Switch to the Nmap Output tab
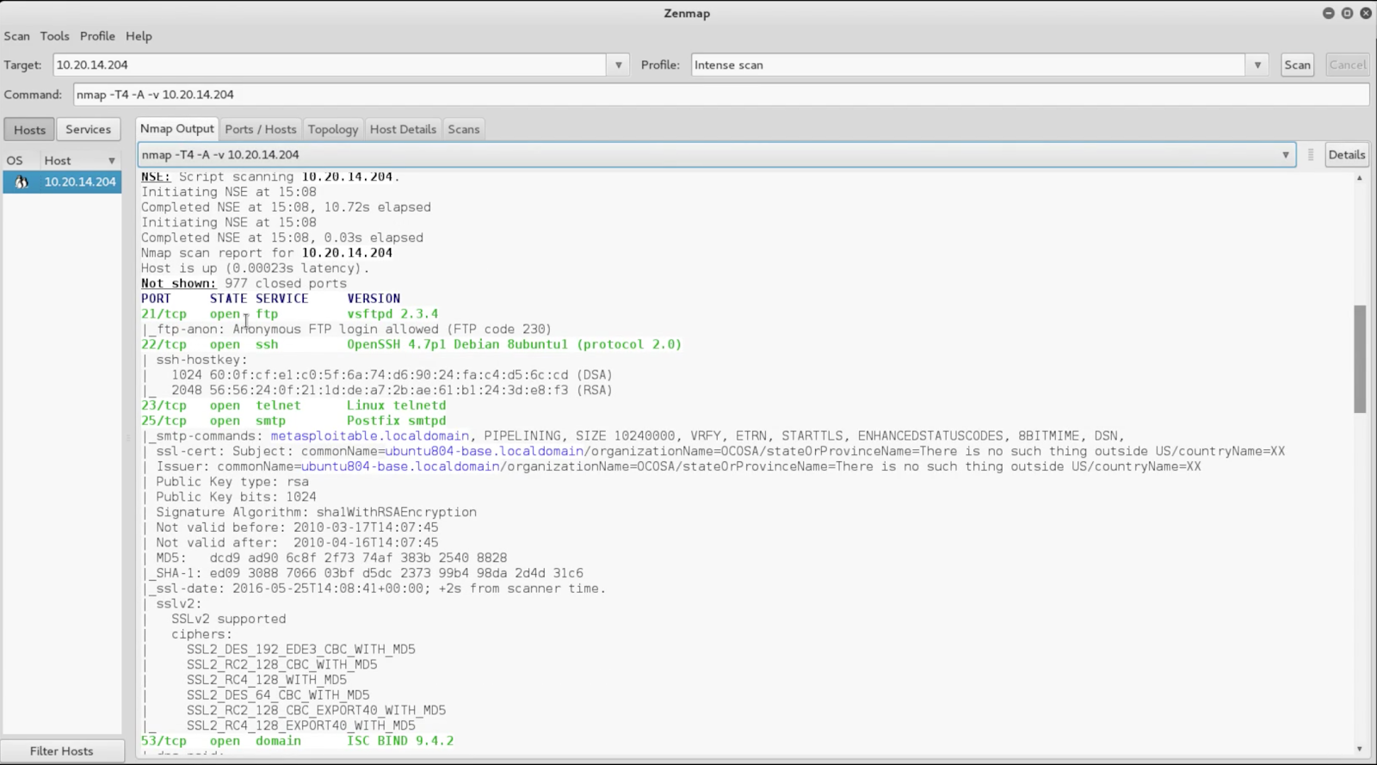 177,128
